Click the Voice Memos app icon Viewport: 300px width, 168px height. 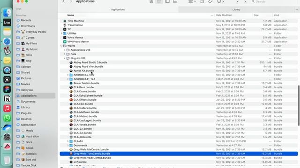pyautogui.click(x=65, y=37)
